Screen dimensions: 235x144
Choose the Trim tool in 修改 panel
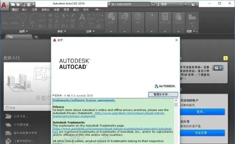pyautogui.click(x=63, y=15)
